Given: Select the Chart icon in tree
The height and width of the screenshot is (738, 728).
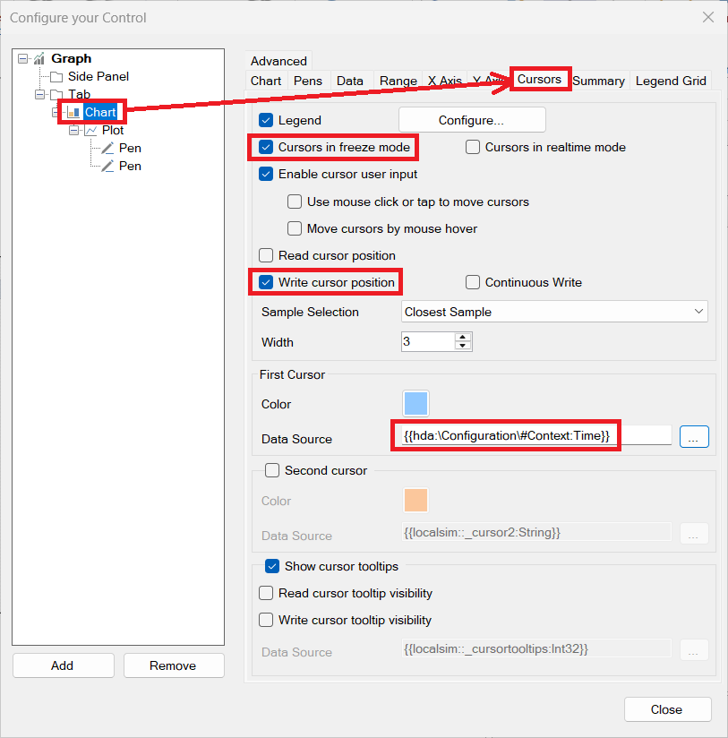Looking at the screenshot, I should tap(73, 113).
